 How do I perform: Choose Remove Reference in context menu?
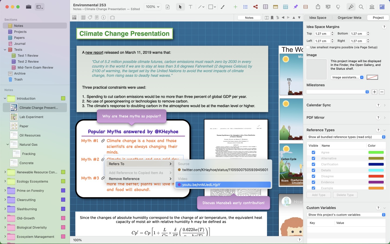pyautogui.click(x=124, y=179)
